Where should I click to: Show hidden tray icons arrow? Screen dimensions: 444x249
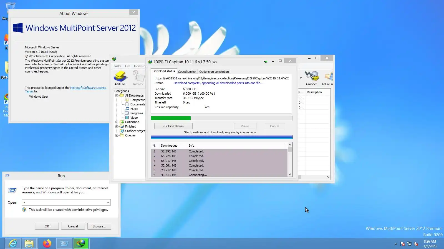tap(396, 244)
